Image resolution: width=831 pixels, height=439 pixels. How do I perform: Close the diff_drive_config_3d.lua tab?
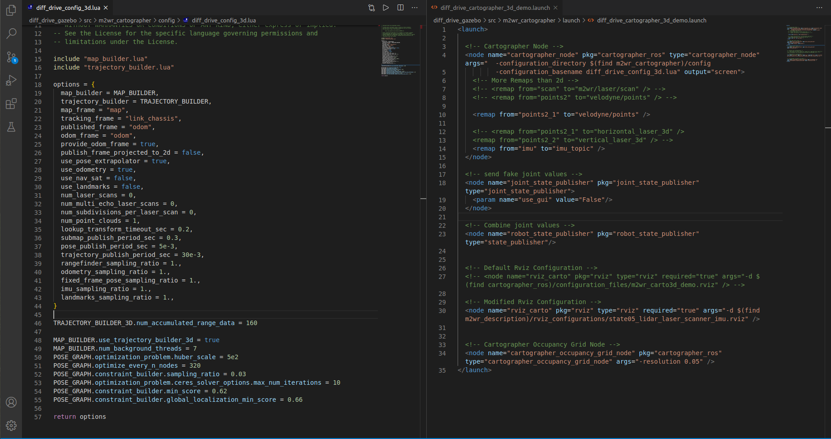pyautogui.click(x=105, y=7)
